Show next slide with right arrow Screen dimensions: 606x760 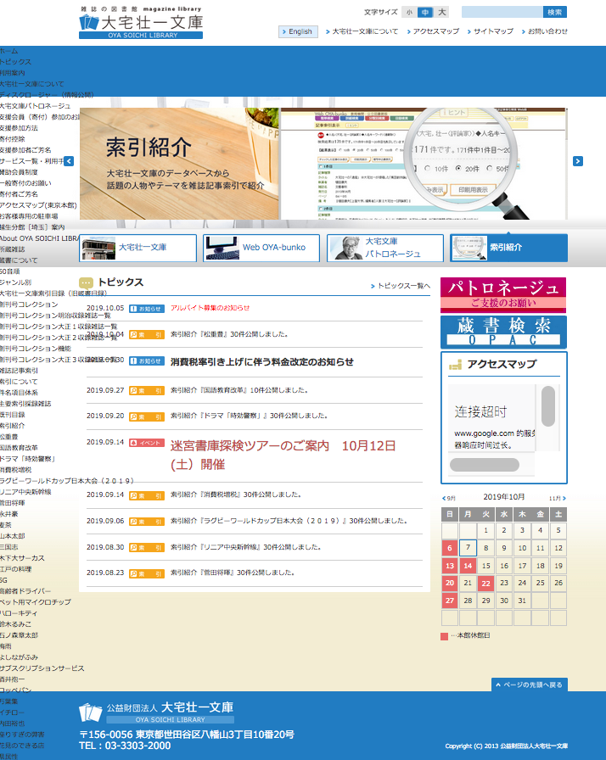578,161
